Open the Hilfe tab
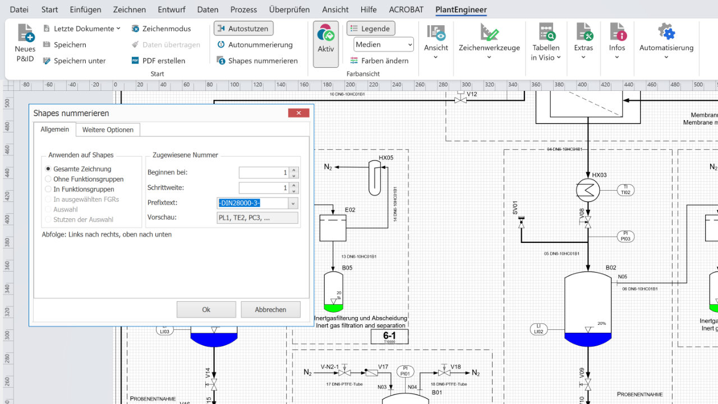718x404 pixels. click(x=369, y=10)
